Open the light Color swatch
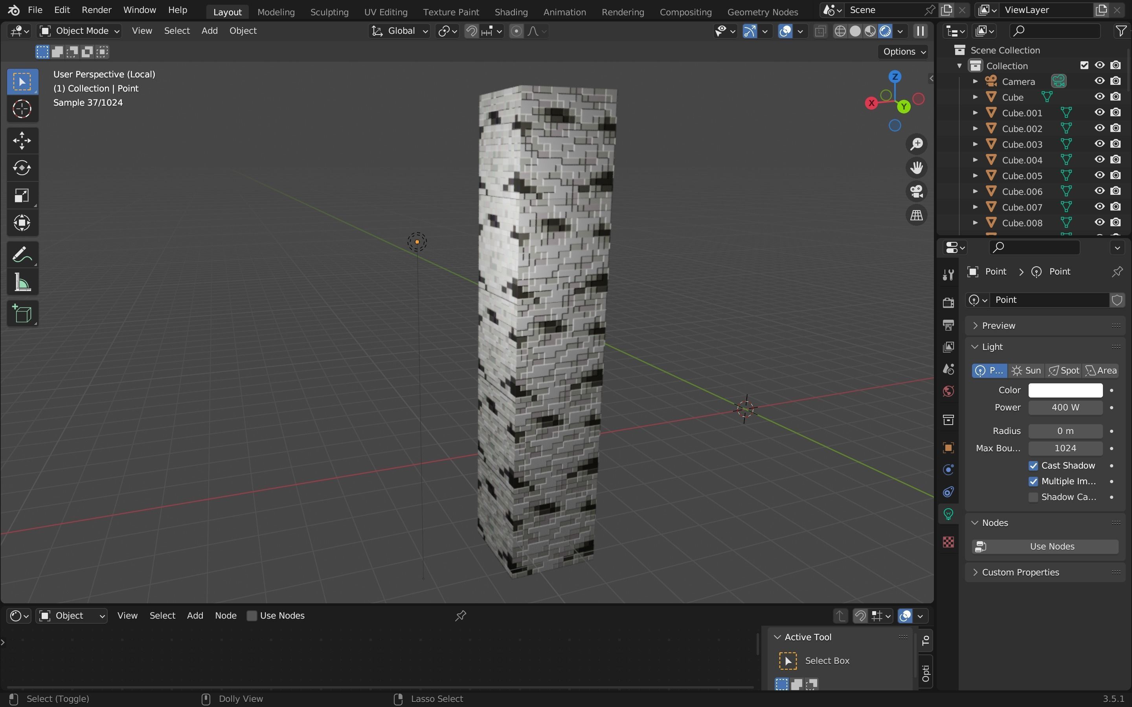 point(1065,390)
